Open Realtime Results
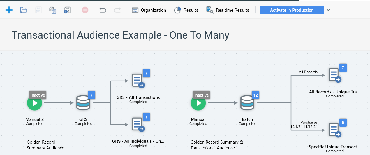 click(228, 10)
